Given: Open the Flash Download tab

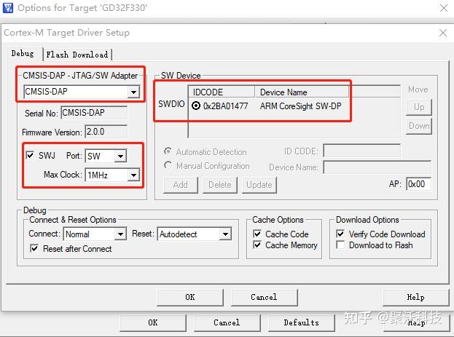Looking at the screenshot, I should coord(77,55).
